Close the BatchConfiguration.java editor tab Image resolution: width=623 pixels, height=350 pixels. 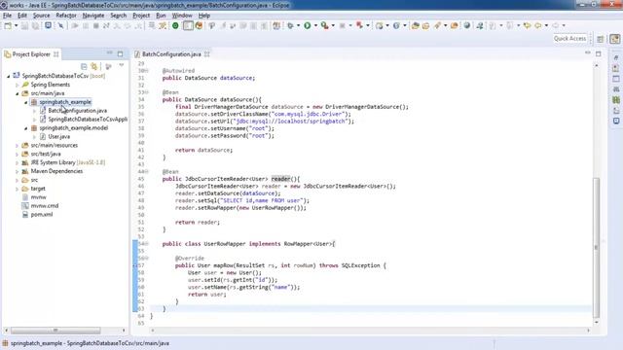(x=207, y=54)
